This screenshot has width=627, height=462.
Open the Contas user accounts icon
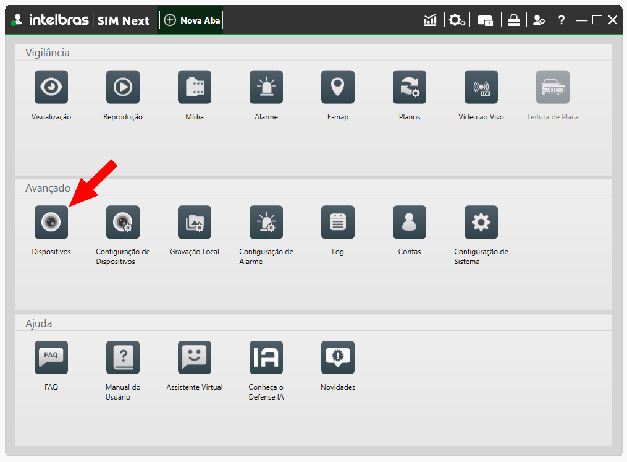tap(409, 222)
